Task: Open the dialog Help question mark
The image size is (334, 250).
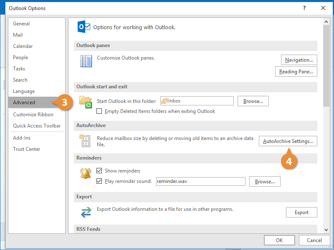Action: pos(304,8)
